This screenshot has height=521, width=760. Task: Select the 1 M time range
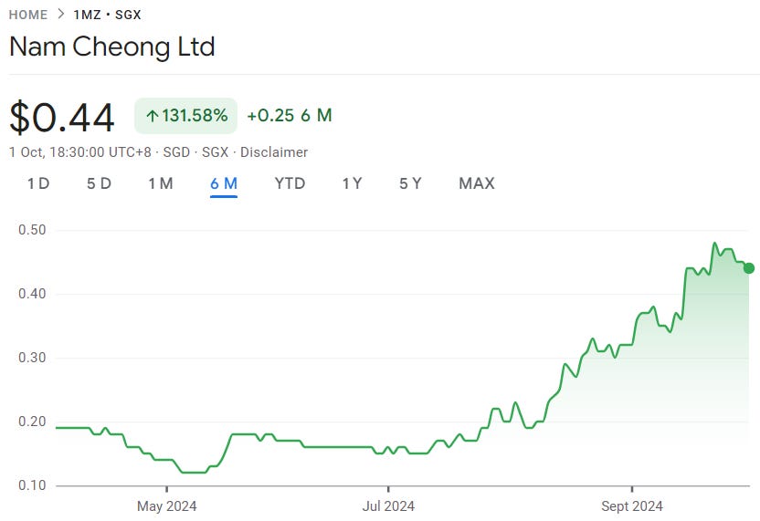coord(161,183)
